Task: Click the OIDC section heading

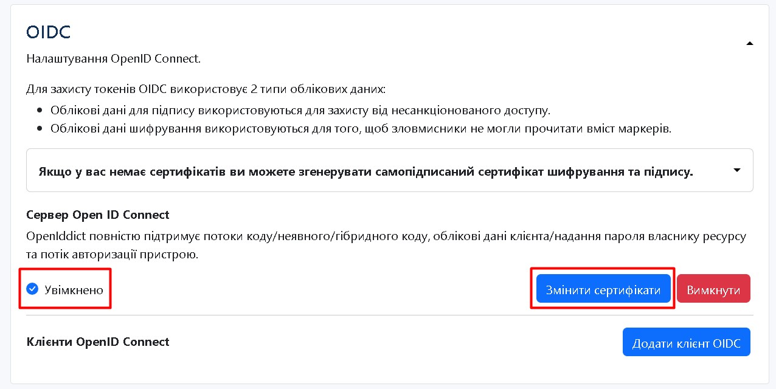Action: 49,32
